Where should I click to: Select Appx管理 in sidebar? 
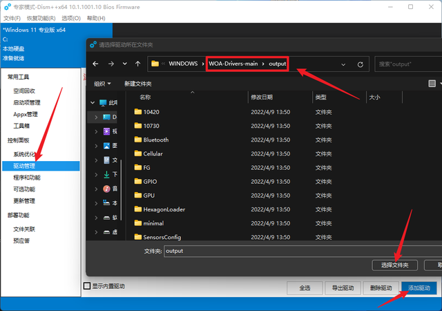[26, 114]
